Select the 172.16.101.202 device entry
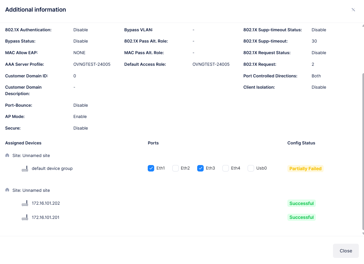The height and width of the screenshot is (264, 364). point(45,203)
